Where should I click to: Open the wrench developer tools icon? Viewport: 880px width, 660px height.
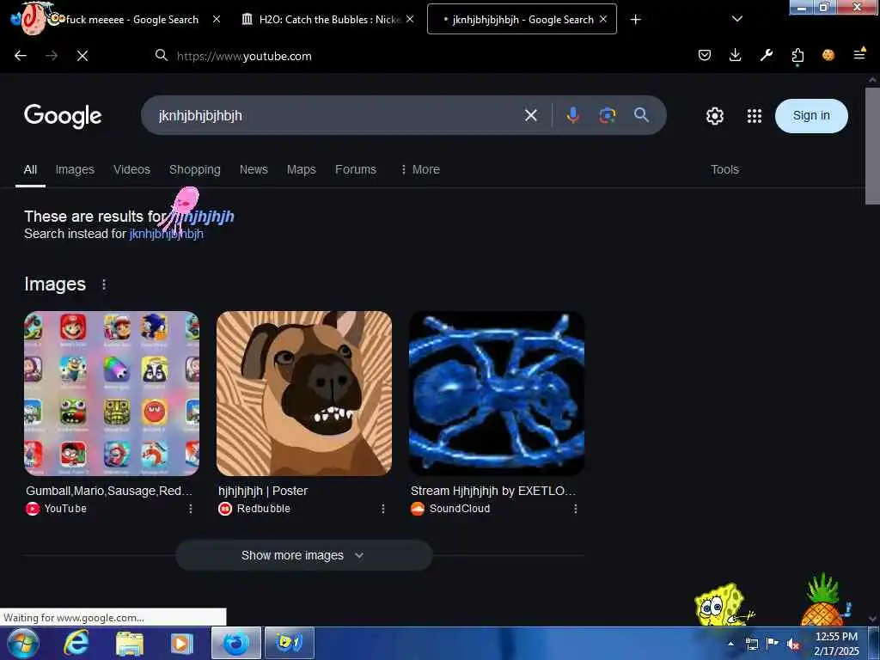(x=766, y=55)
